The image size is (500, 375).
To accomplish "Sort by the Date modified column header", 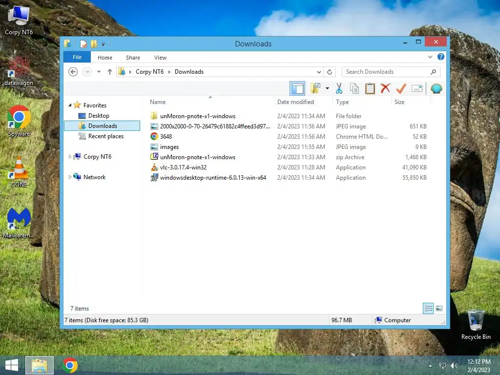I will click(303, 102).
